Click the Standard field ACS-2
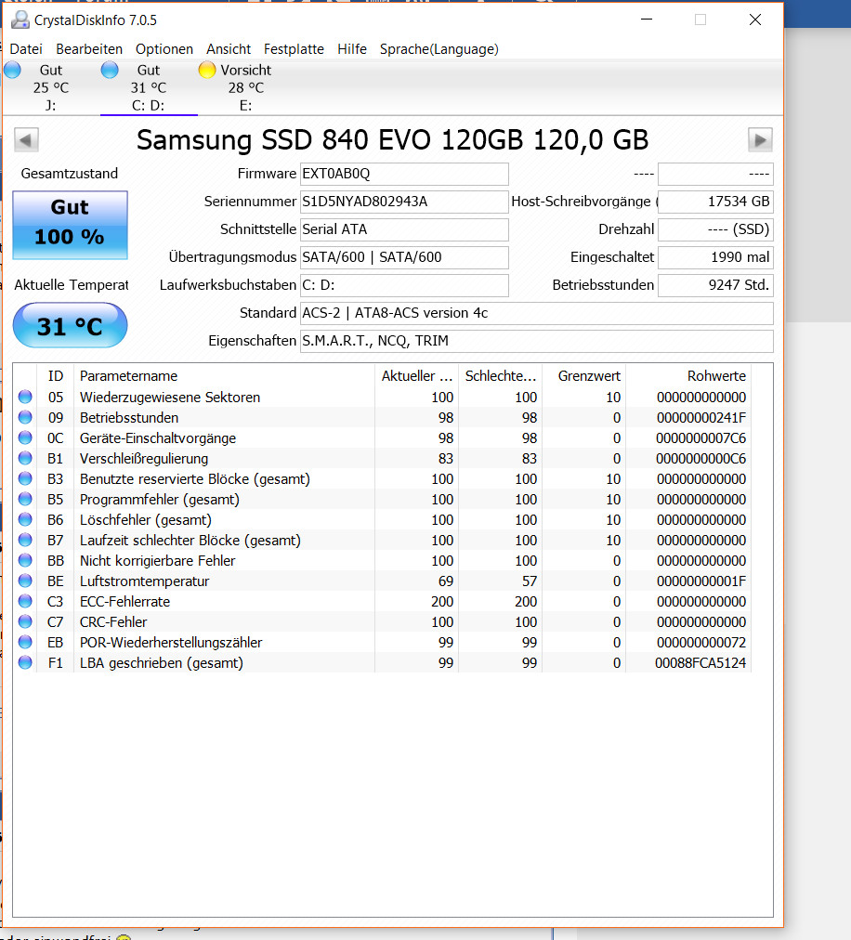This screenshot has width=851, height=940. pyautogui.click(x=537, y=313)
